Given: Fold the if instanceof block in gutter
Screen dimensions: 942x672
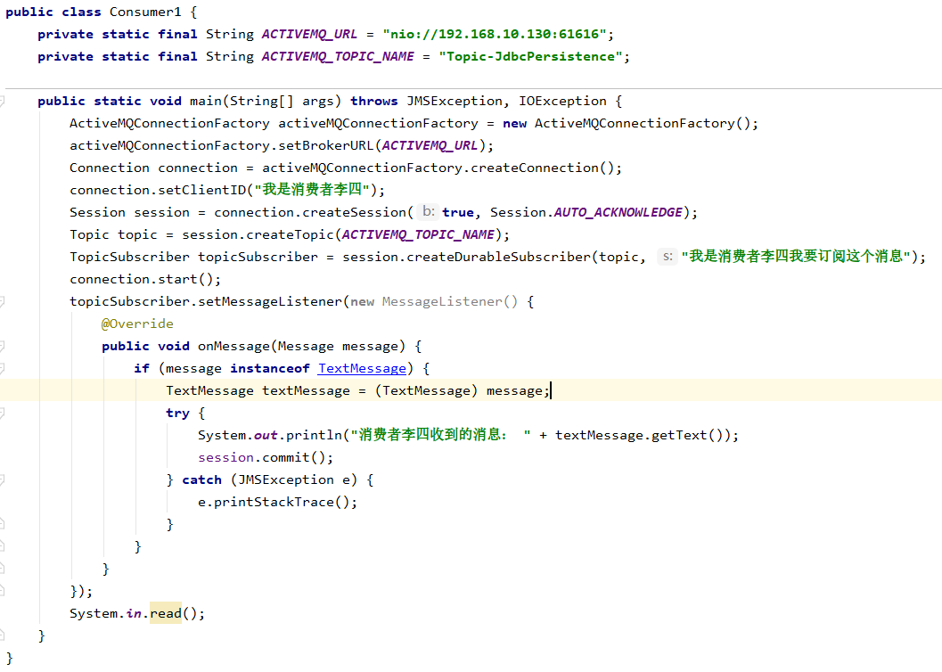Looking at the screenshot, I should coord(3,368).
